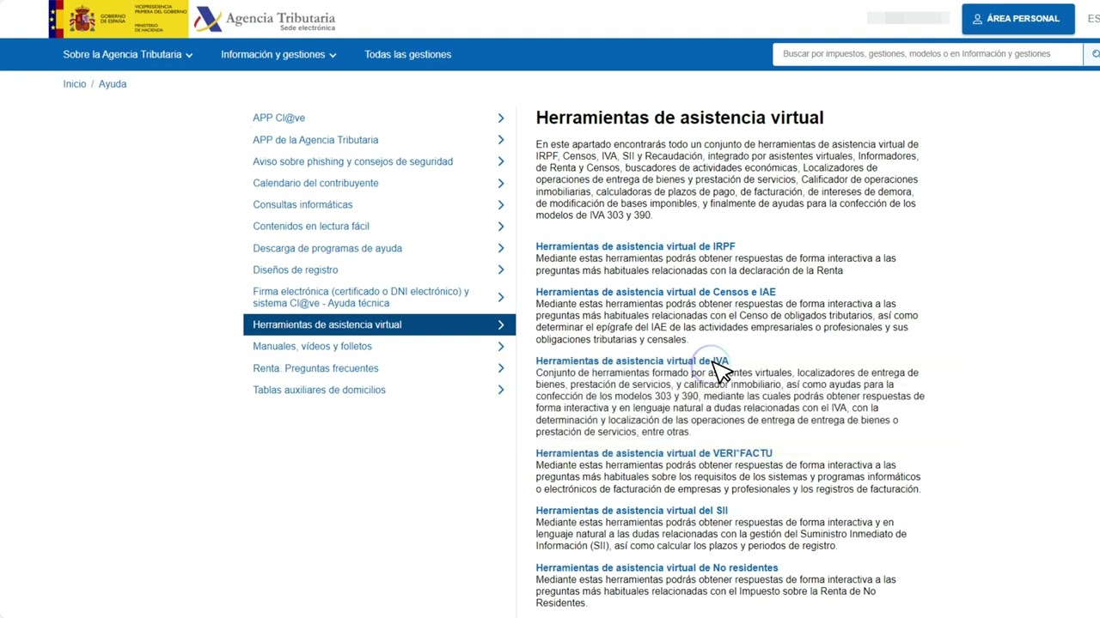Click the Agencia Tributaria Sede electrónica logo
This screenshot has width=1100, height=618.
[x=265, y=19]
